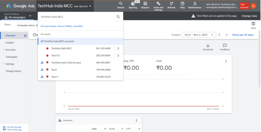Click the Accounts card people icon
This screenshot has height=132, width=261.
coord(60,120)
